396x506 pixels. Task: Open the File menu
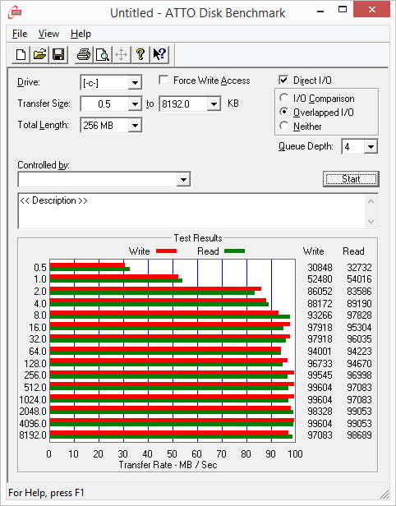click(20, 34)
